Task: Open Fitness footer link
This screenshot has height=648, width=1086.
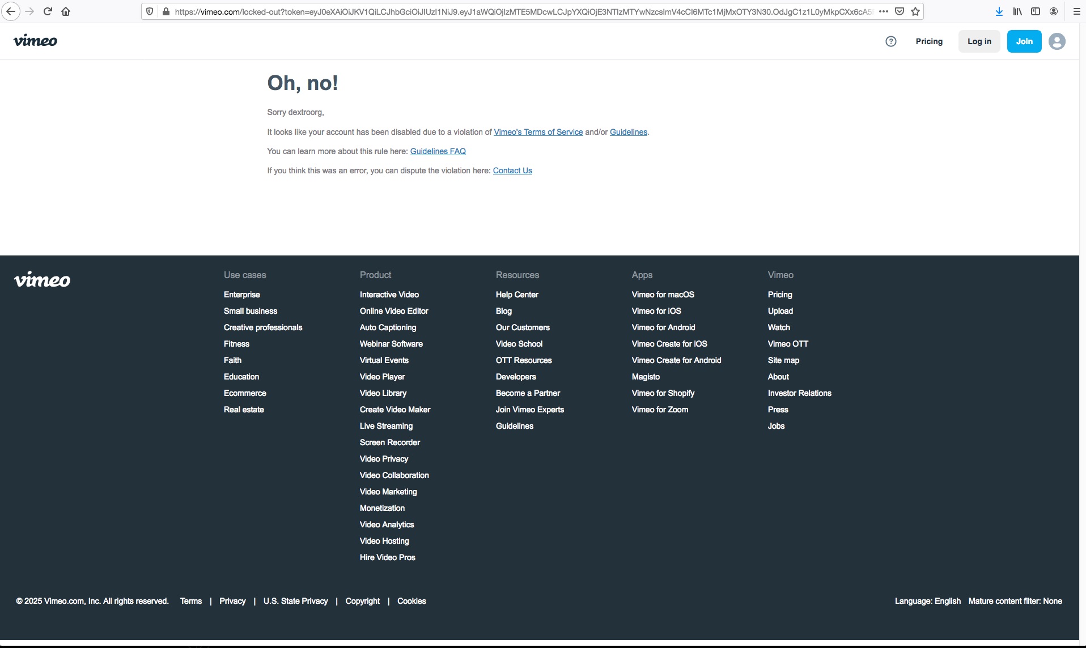Action: (x=236, y=344)
